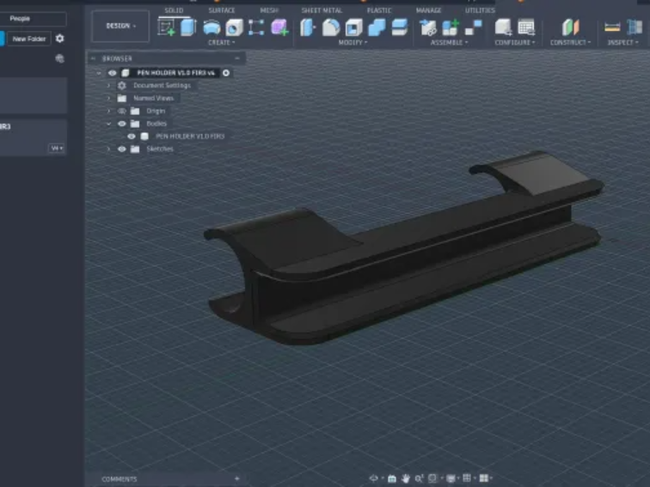Expand the Document Settings node
Viewport: 650px width, 487px height.
109,85
